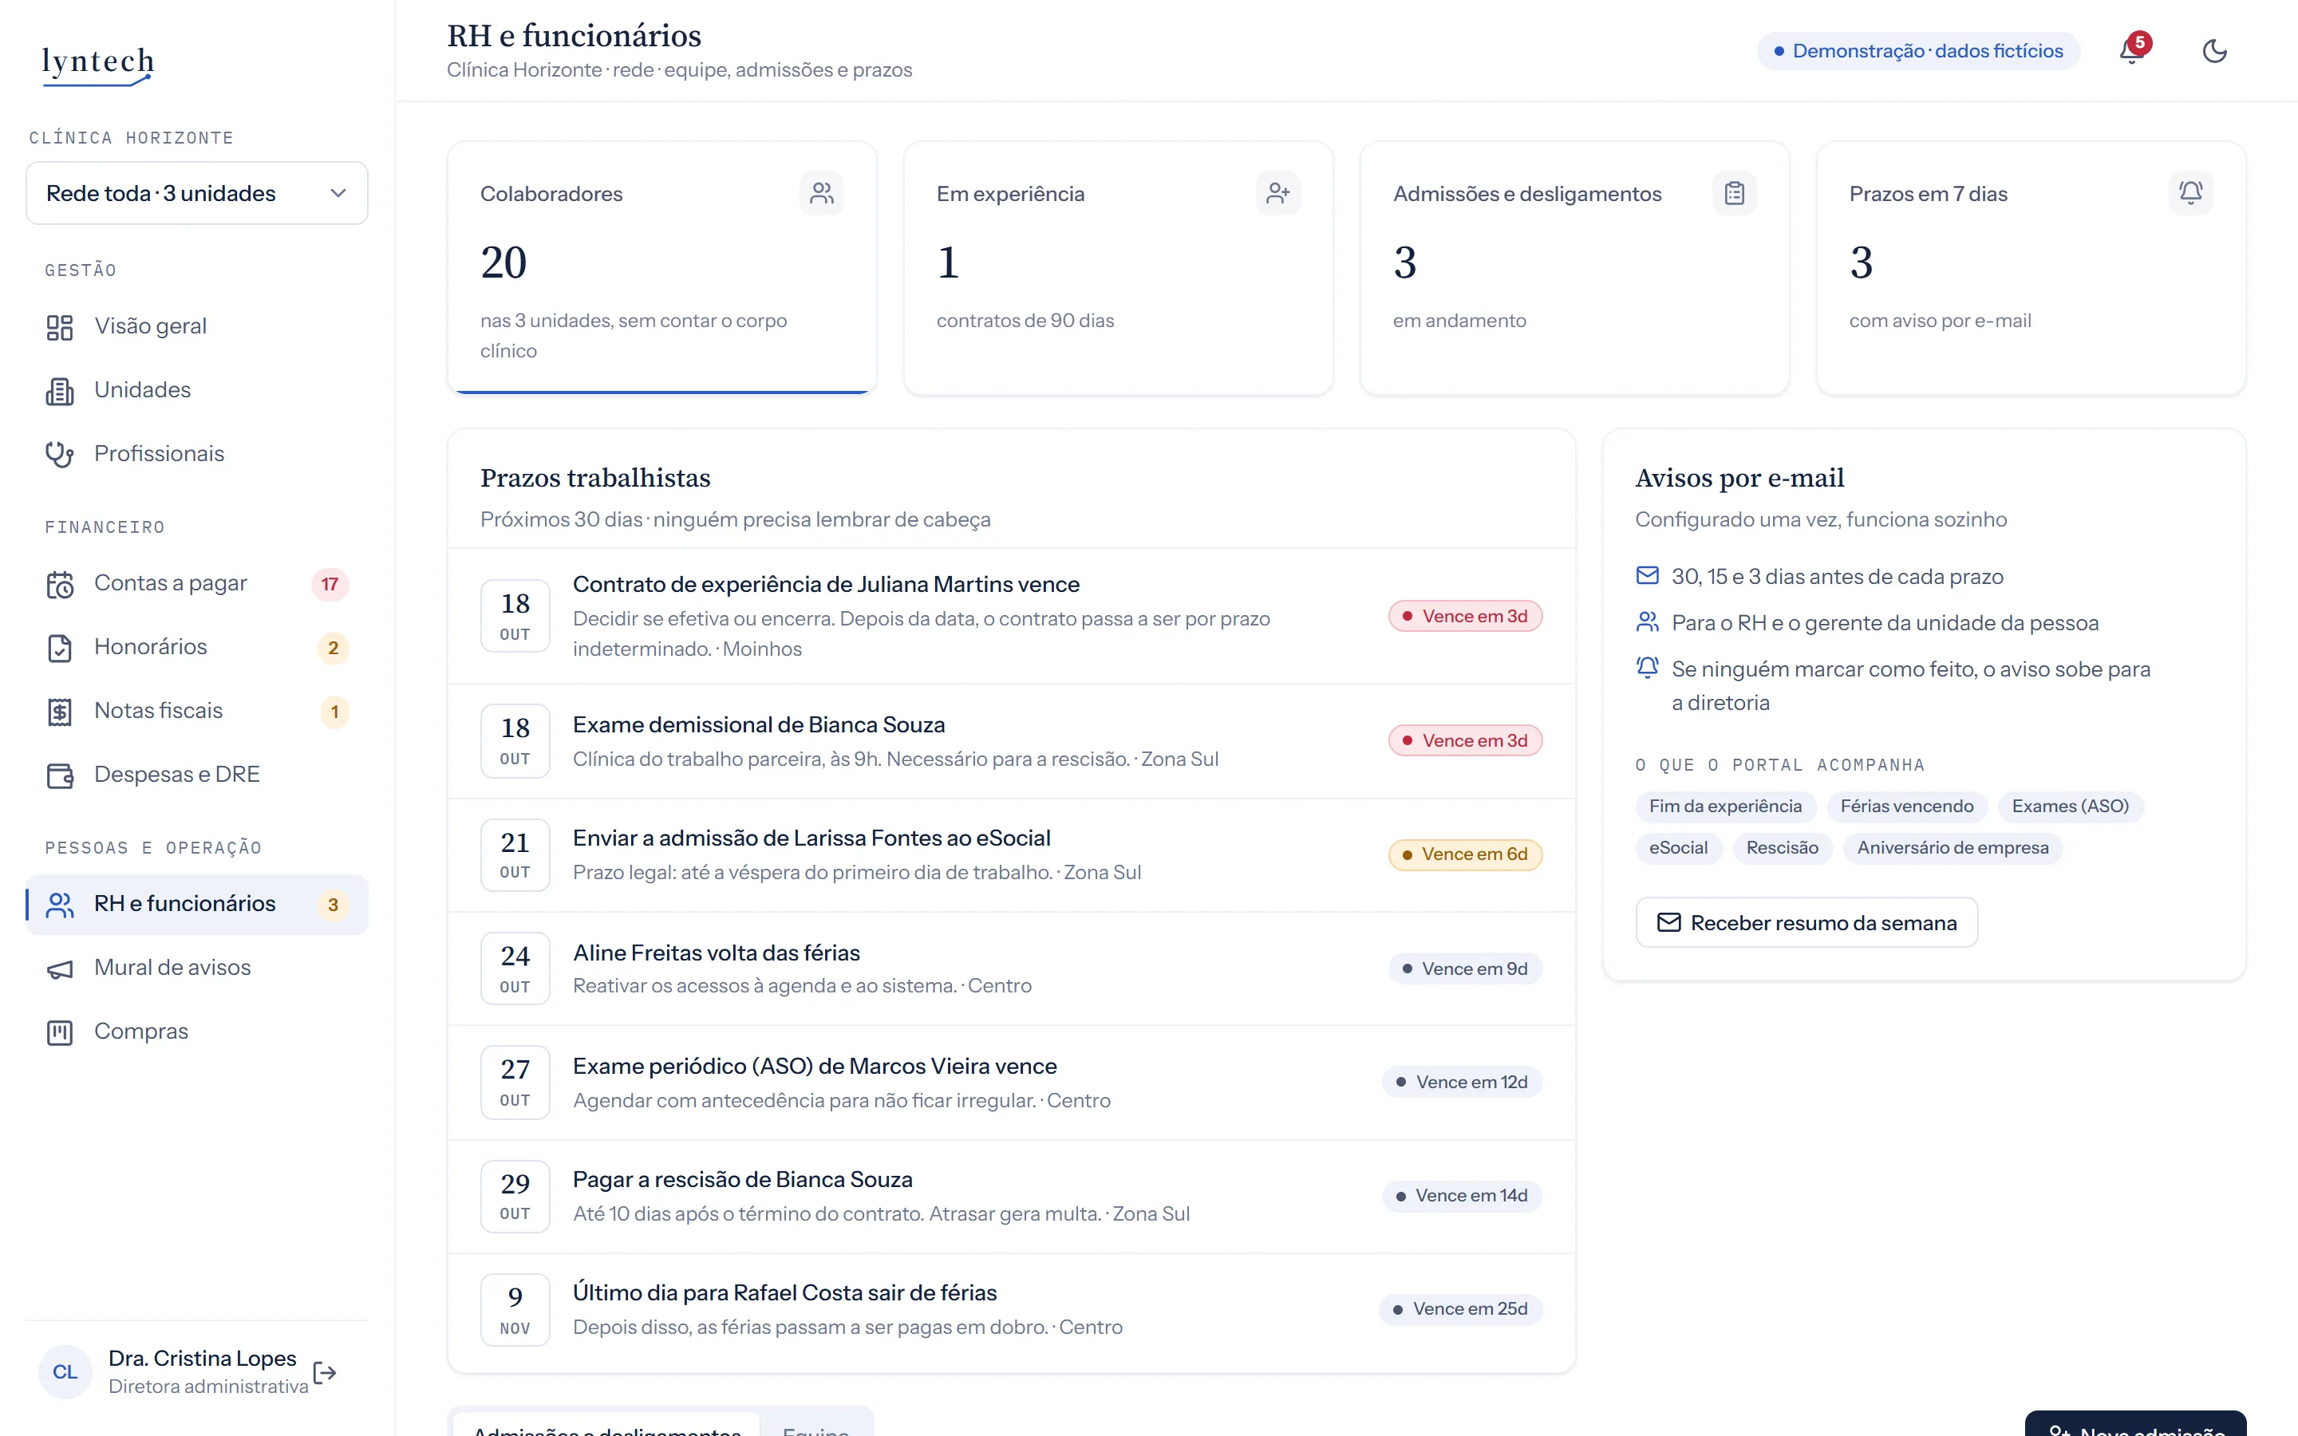
Task: Click the Demonstração dados fictícios badge
Action: 1918,50
